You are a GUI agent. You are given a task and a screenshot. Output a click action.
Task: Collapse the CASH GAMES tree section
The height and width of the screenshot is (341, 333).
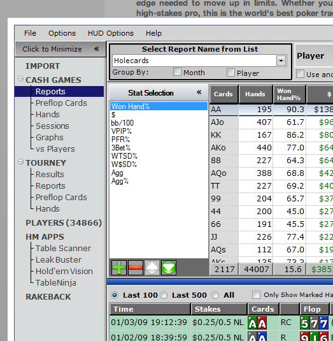click(20, 79)
